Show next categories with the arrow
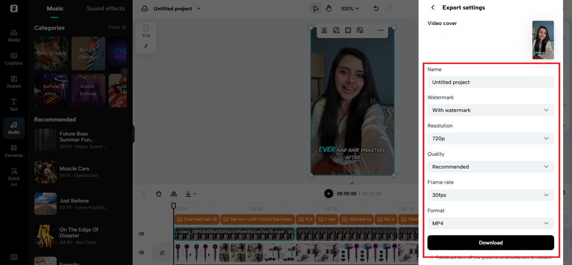Viewport: 572px width, 265px height. point(124,72)
